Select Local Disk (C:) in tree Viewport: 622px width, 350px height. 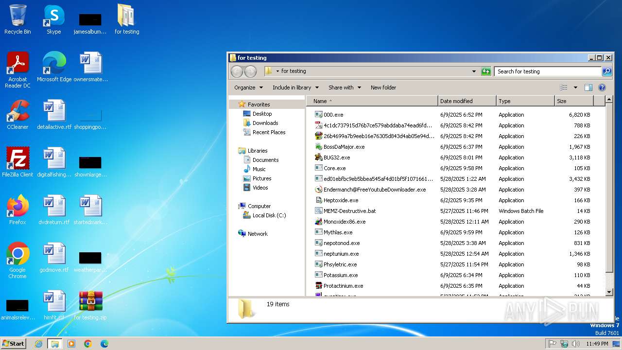pos(269,215)
